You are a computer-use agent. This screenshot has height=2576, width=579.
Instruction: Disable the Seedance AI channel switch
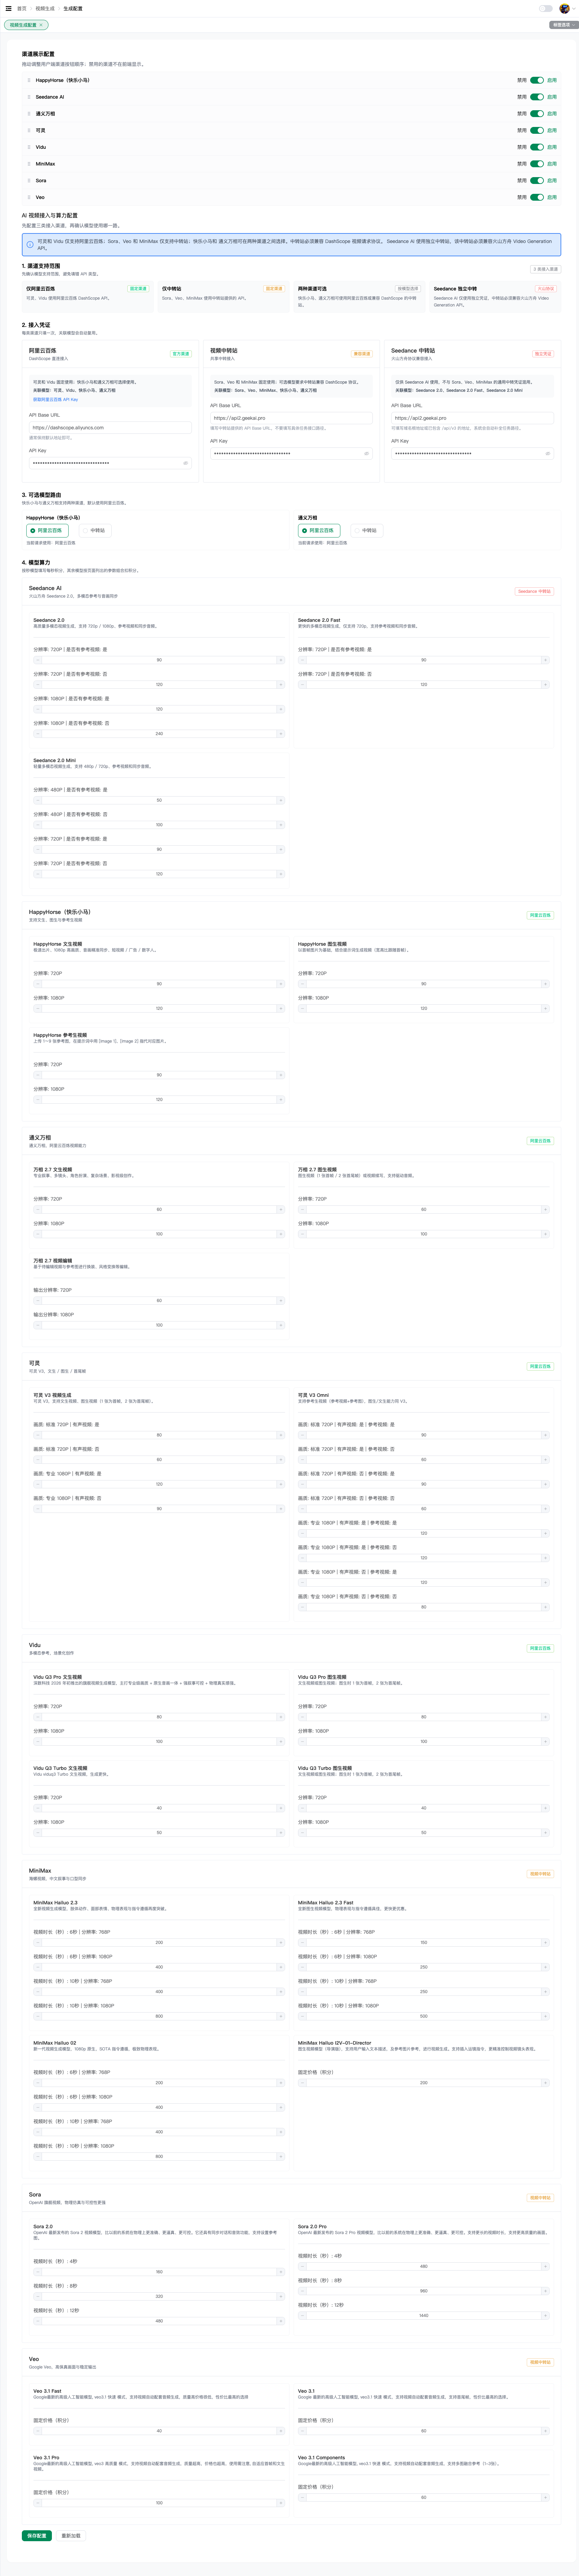537,97
